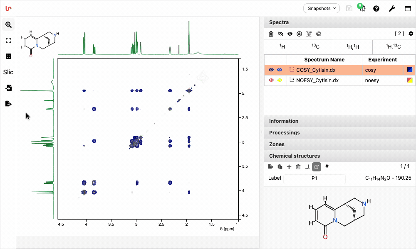Viewport: 416px width, 249px height.
Task: Expand the Processings panel
Action: click(x=284, y=133)
